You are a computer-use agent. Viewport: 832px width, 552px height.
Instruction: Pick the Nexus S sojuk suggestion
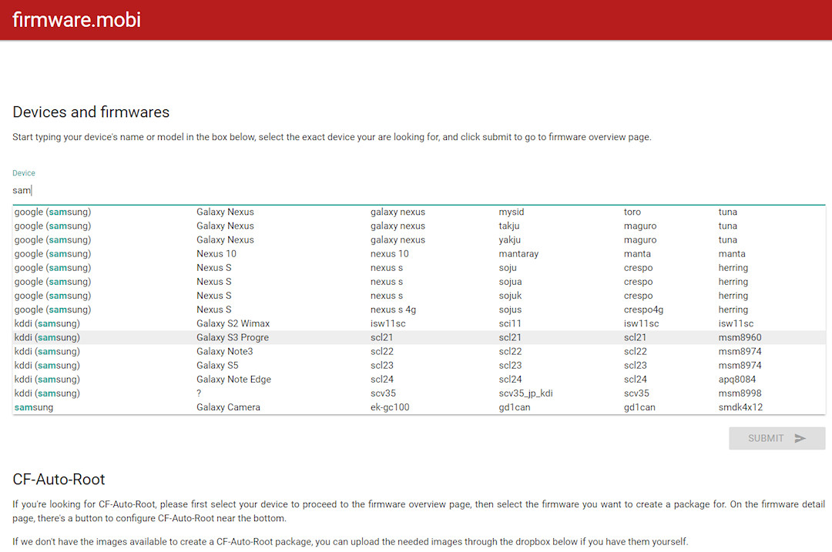click(x=418, y=296)
